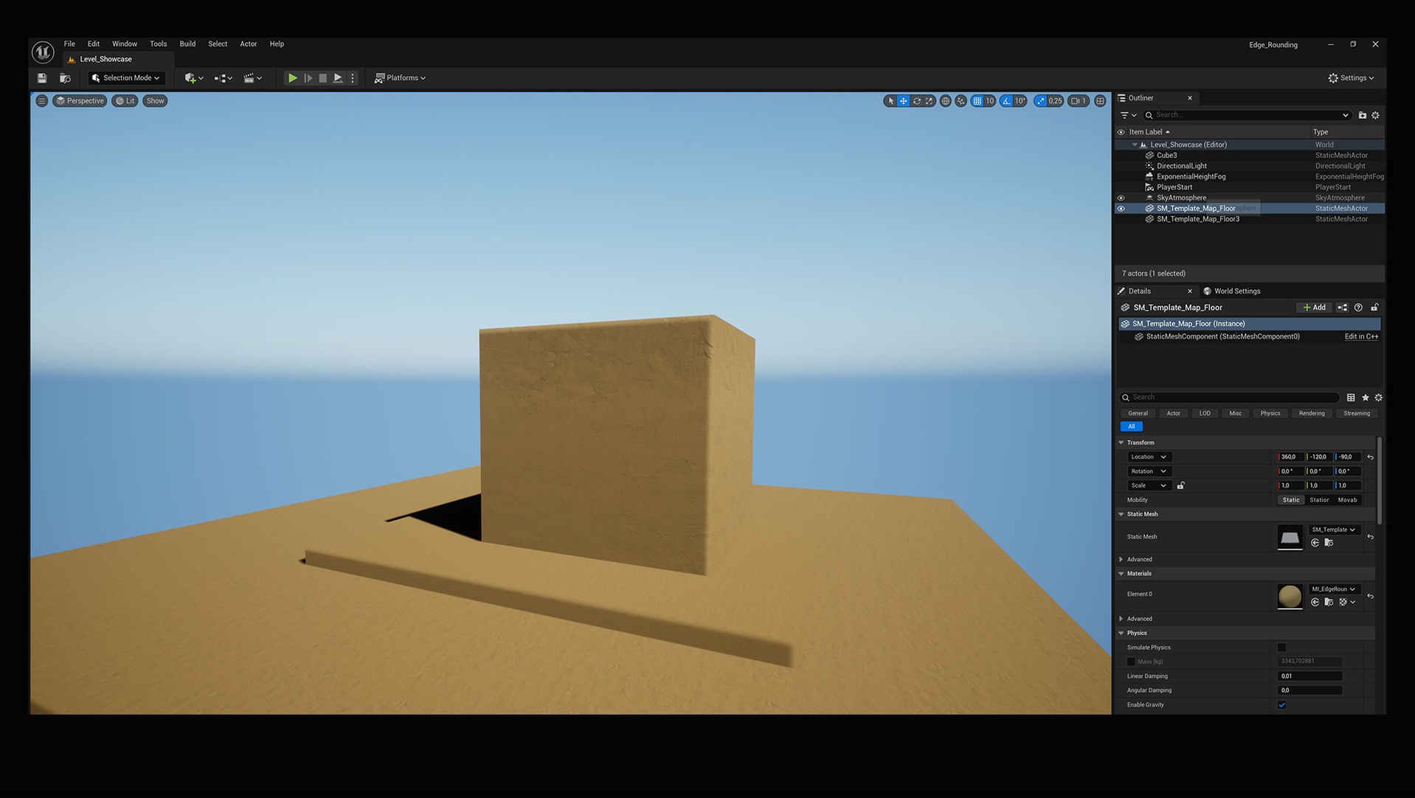1415x798 pixels.
Task: Open camera speed setting
Action: click(x=1079, y=101)
